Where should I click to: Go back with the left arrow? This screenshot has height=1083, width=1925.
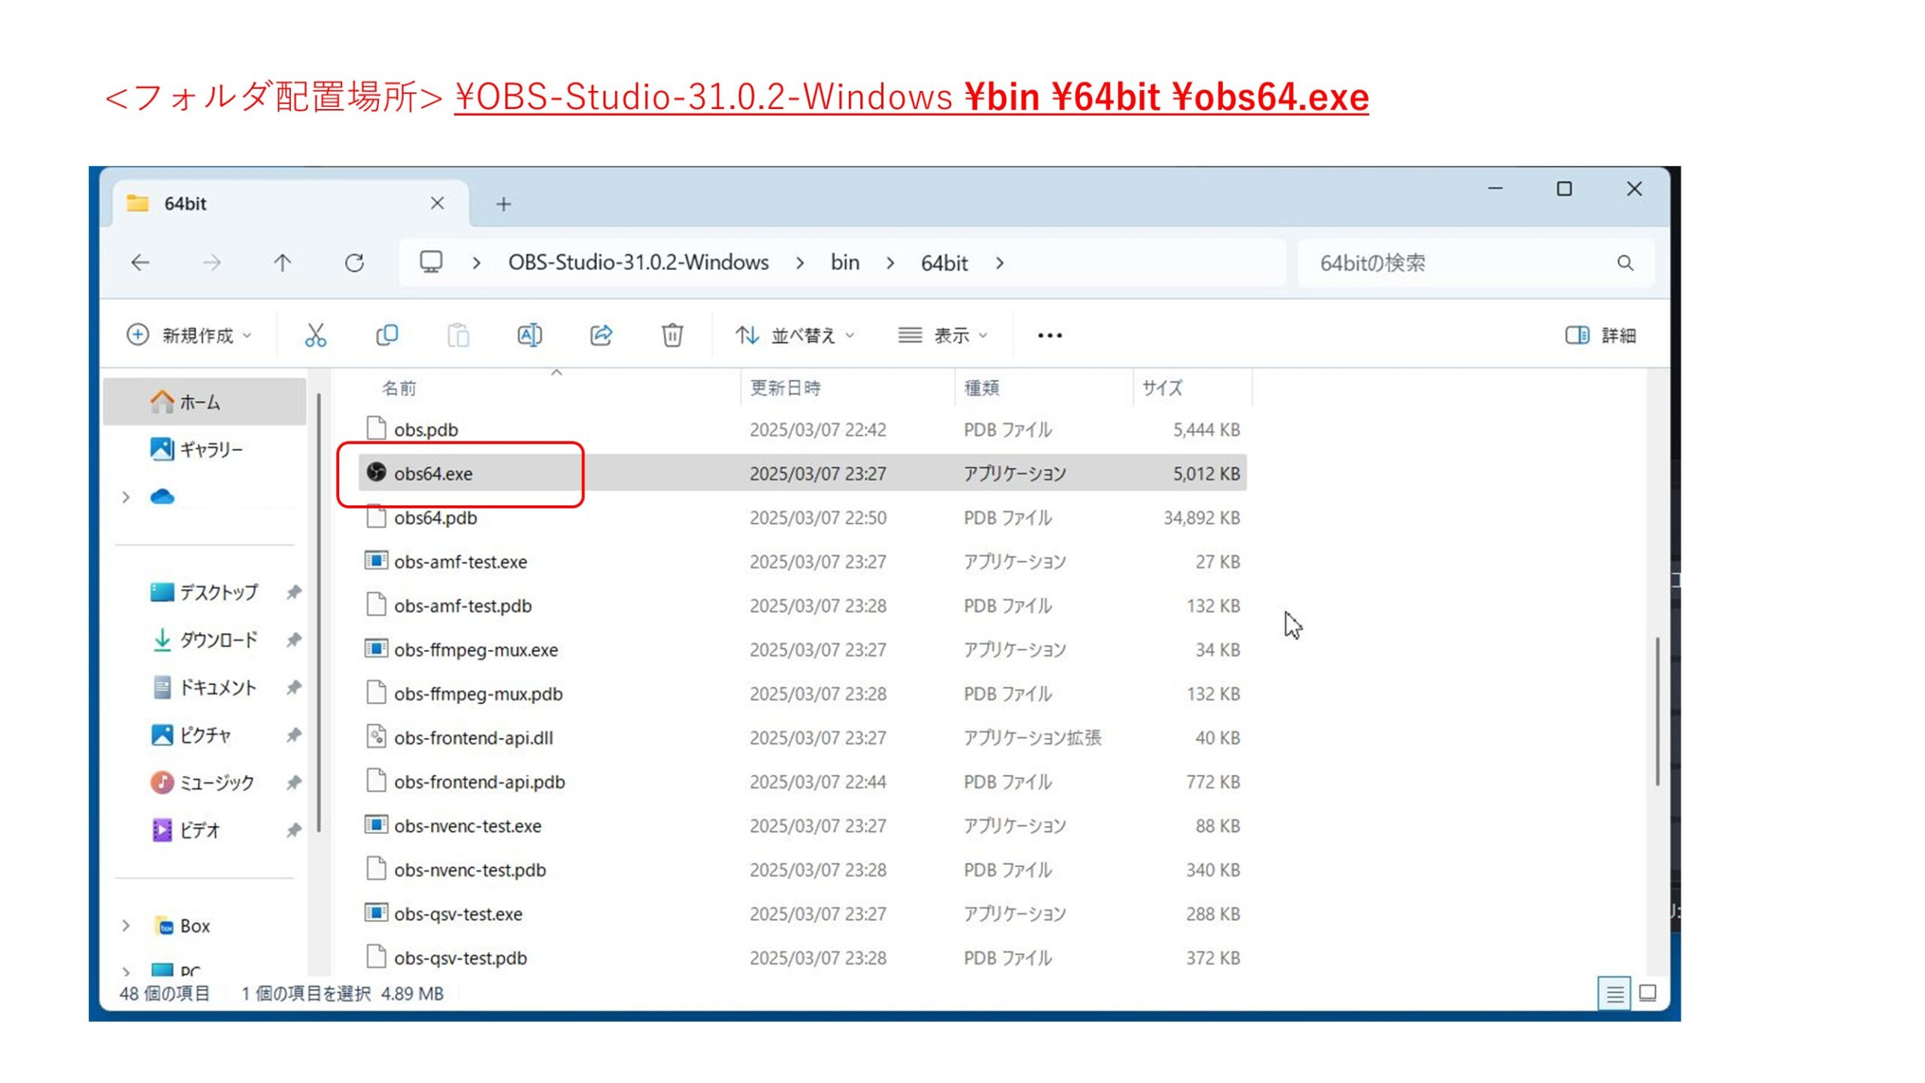[141, 262]
